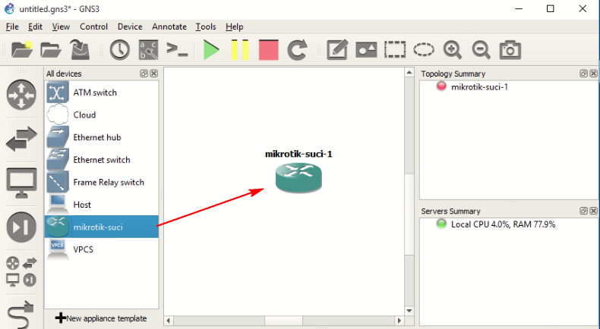
Task: Open console to all devices icon
Action: coord(177,50)
